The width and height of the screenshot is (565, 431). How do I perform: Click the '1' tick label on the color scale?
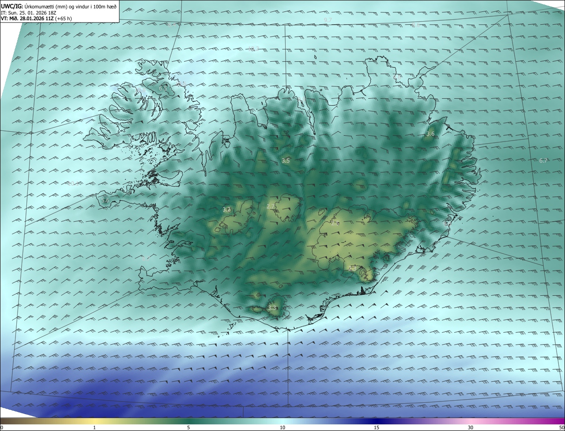tap(94, 427)
